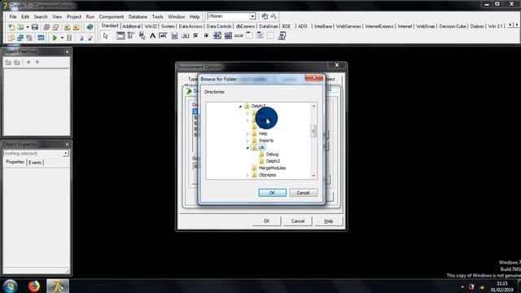This screenshot has height=293, width=521.
Task: Open the Tools menu
Action: [x=157, y=16]
